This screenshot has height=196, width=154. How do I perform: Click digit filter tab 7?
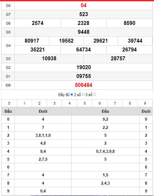coord(115,103)
